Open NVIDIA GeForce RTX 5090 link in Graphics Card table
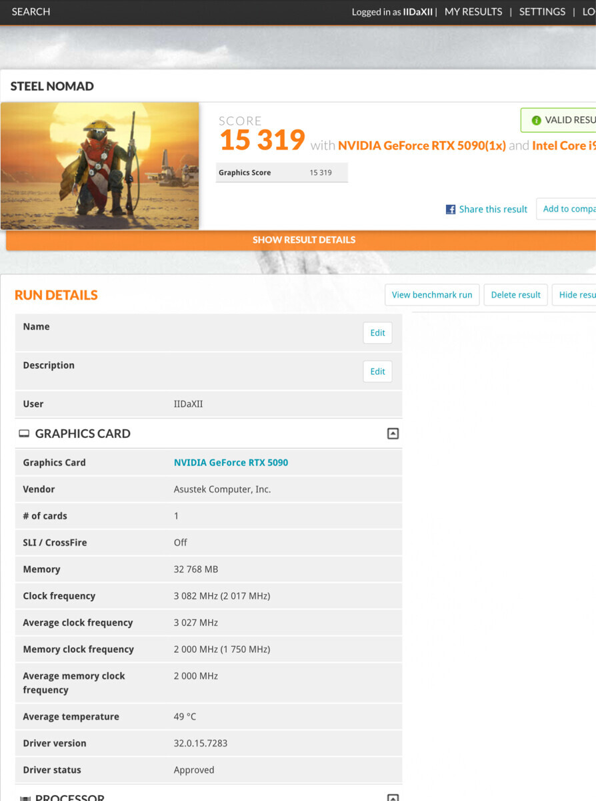This screenshot has height=801, width=596. (231, 463)
